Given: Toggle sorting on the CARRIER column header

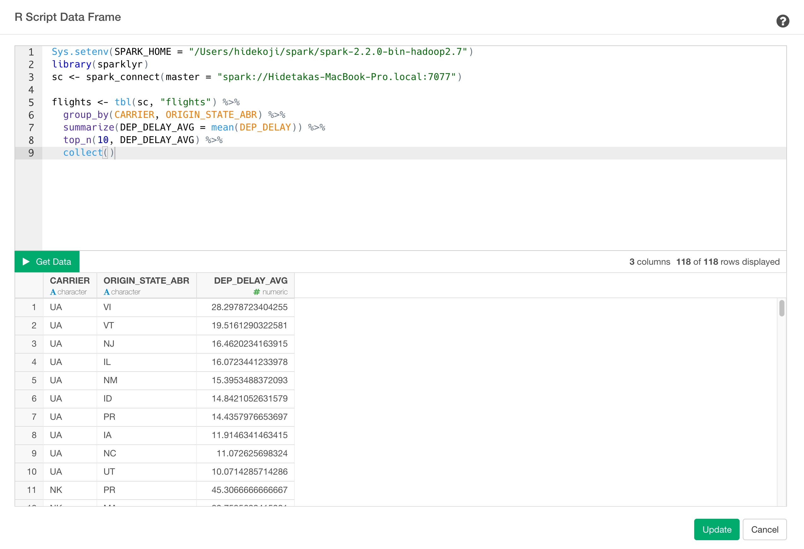Looking at the screenshot, I should coord(70,280).
